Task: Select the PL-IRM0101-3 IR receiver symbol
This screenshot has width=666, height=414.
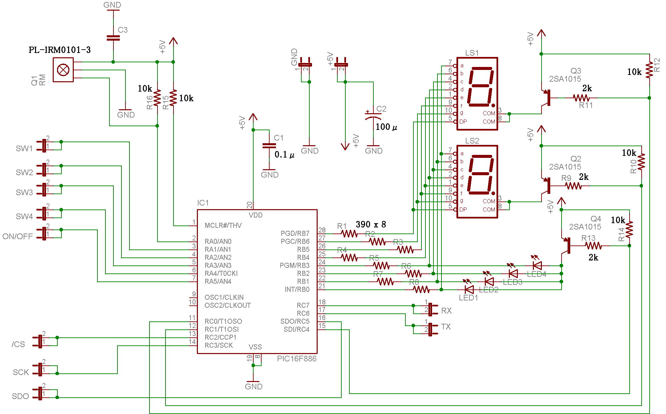Action: click(63, 70)
